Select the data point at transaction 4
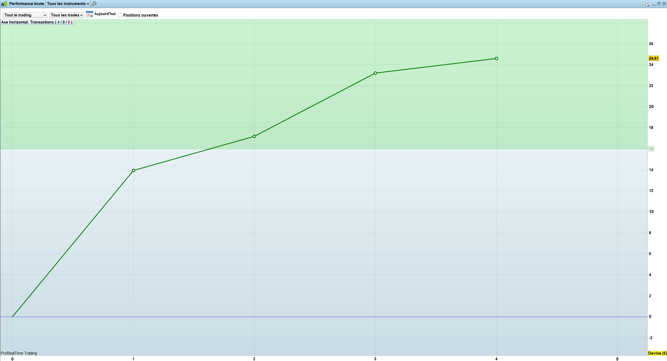Image resolution: width=667 pixels, height=361 pixels. click(496, 59)
